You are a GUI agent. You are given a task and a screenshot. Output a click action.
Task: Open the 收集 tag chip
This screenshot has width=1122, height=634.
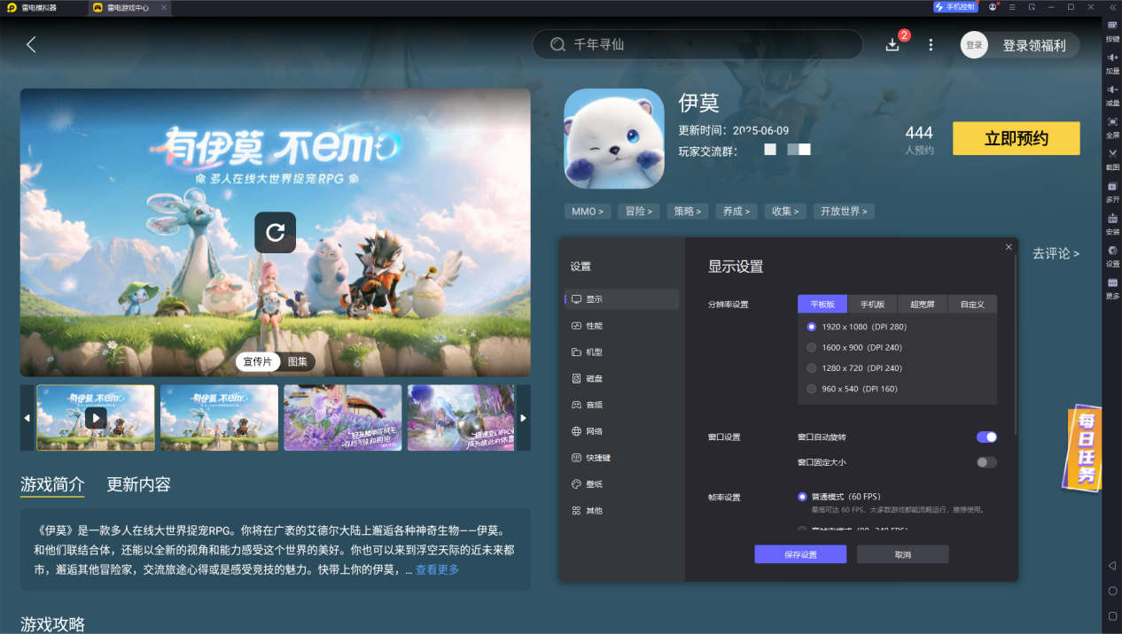tap(785, 212)
